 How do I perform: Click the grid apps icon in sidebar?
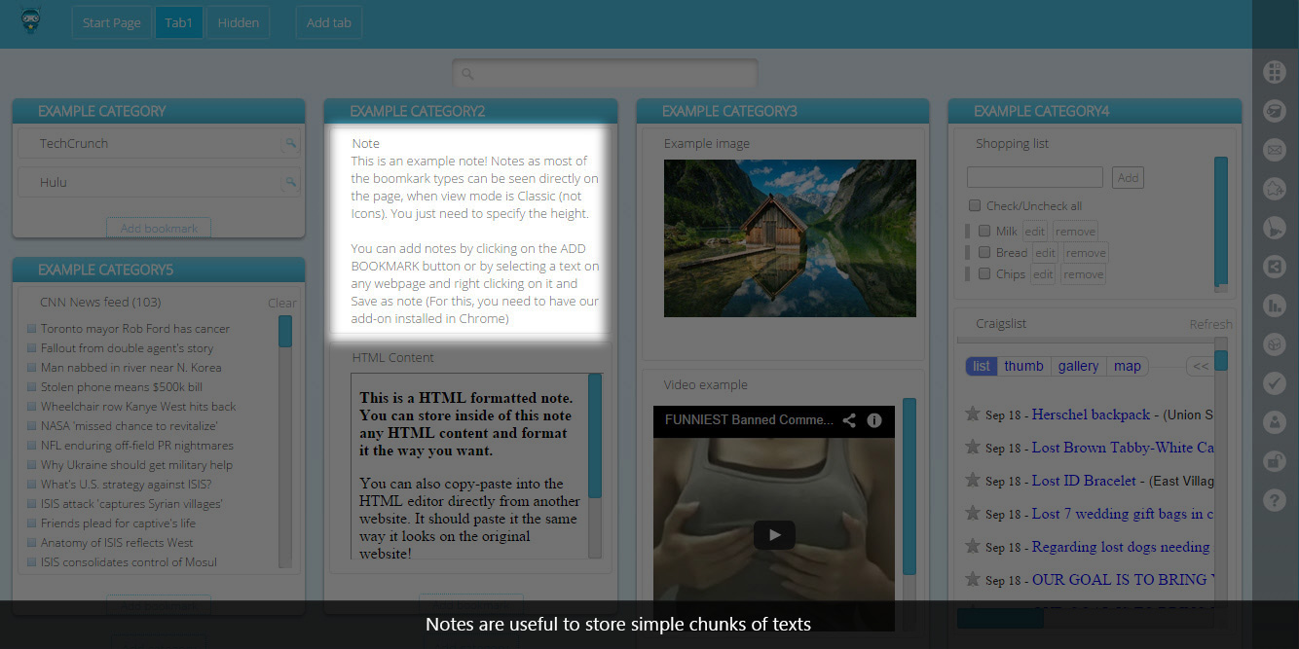[1274, 72]
